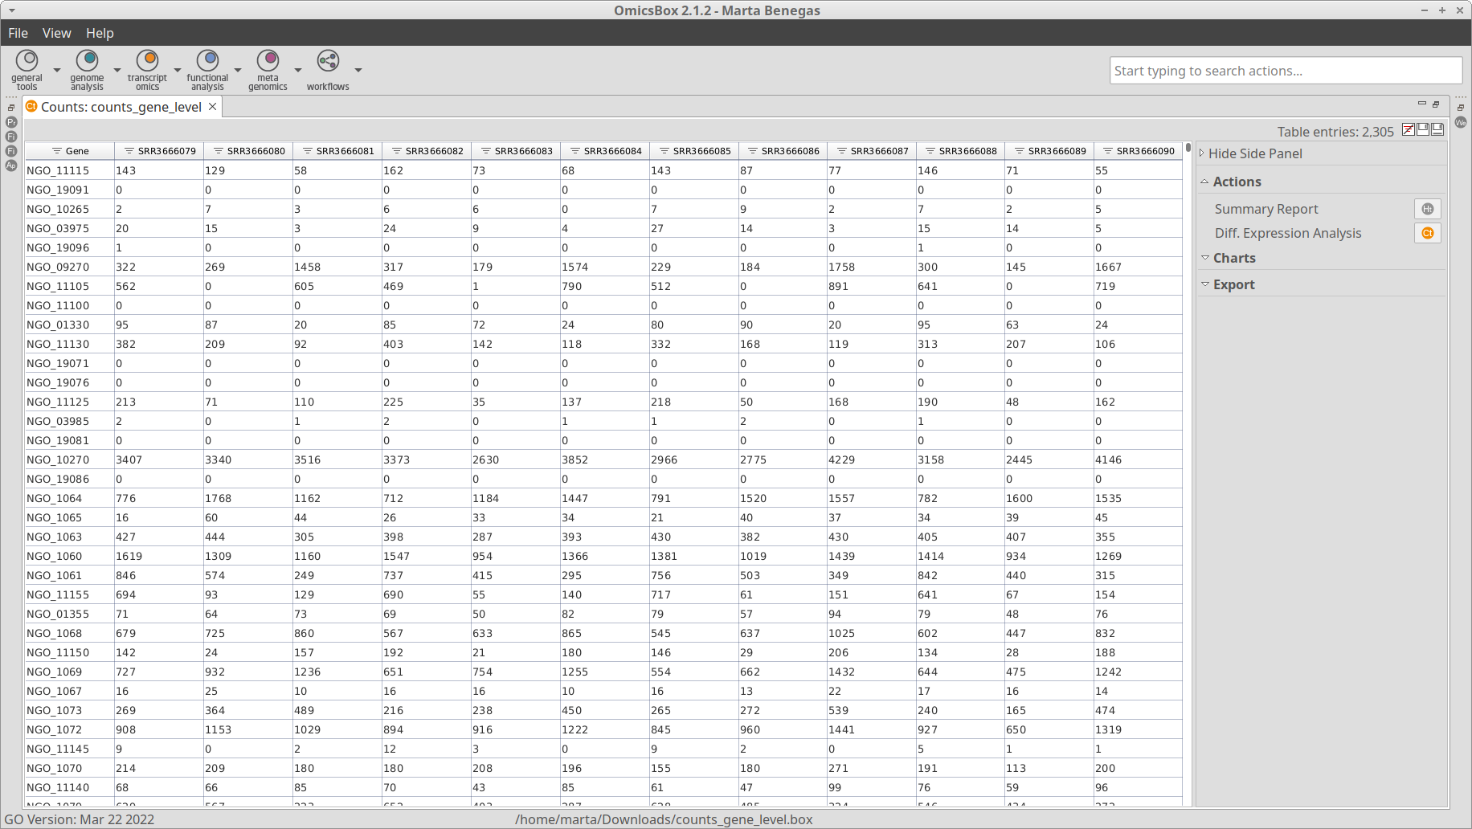Open the functional analysis icon
This screenshot has width=1472, height=829.
coord(207,61)
